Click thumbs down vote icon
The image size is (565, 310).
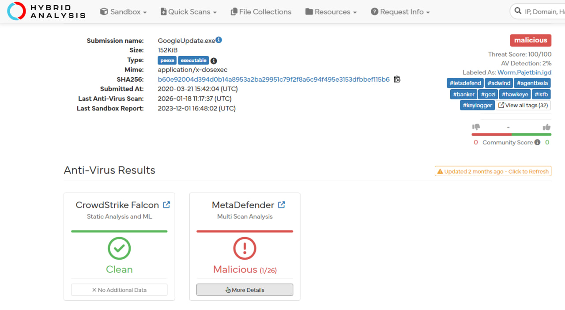pyautogui.click(x=476, y=127)
